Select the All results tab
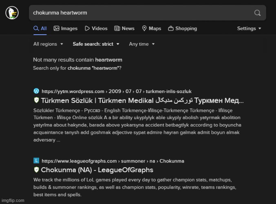Screen dimensions: 276x204 [40, 29]
